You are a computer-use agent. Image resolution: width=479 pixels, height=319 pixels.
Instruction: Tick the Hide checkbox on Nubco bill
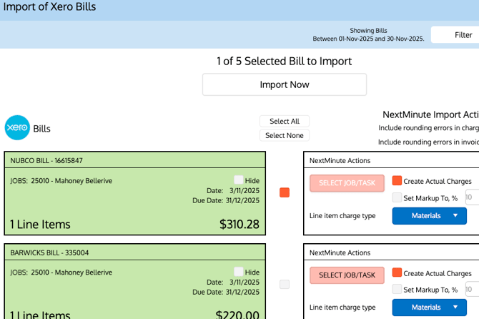pos(239,180)
